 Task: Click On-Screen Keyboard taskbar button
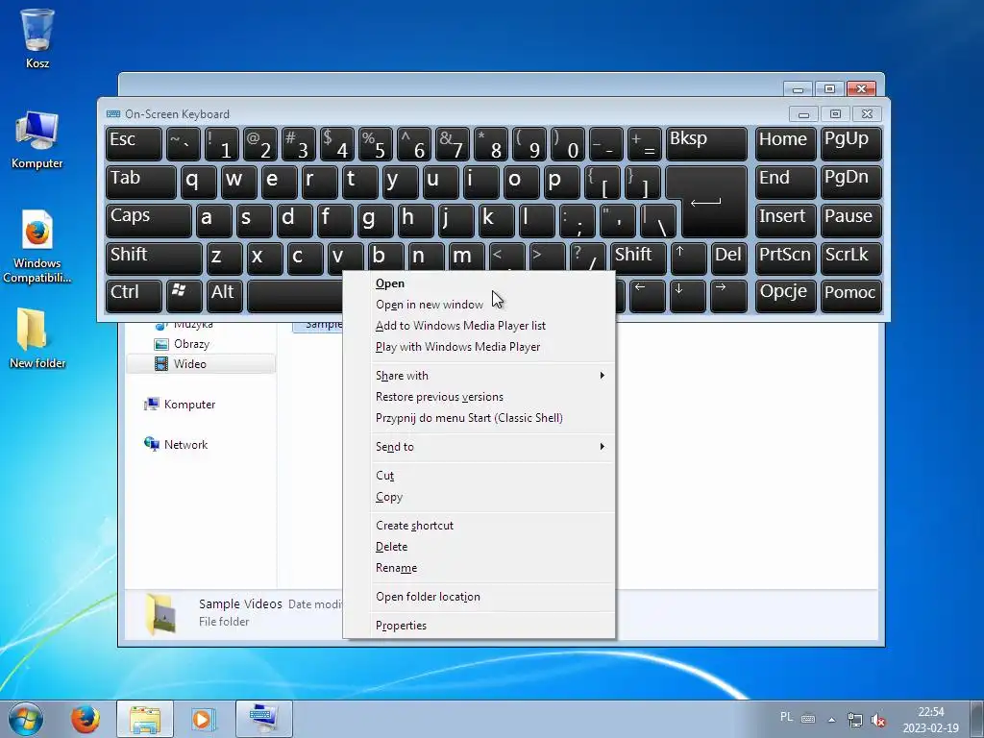click(264, 719)
